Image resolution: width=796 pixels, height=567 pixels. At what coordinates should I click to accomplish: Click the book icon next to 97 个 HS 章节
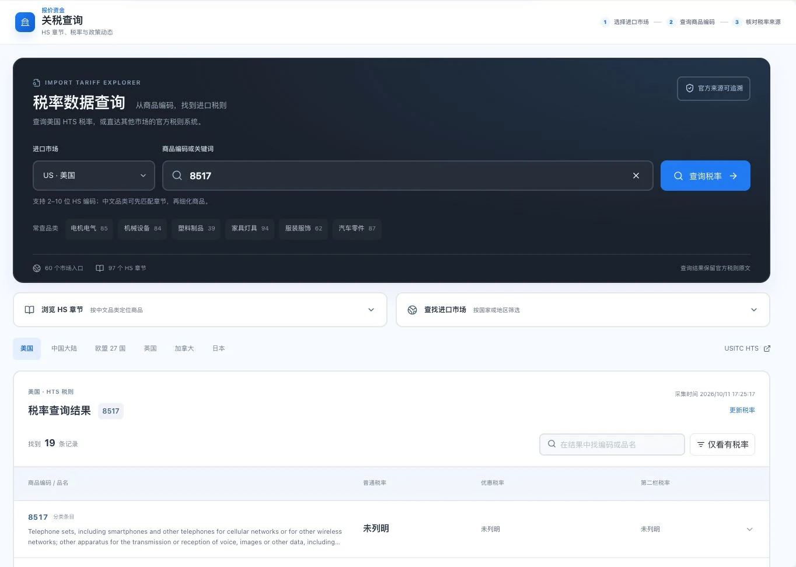[100, 268]
